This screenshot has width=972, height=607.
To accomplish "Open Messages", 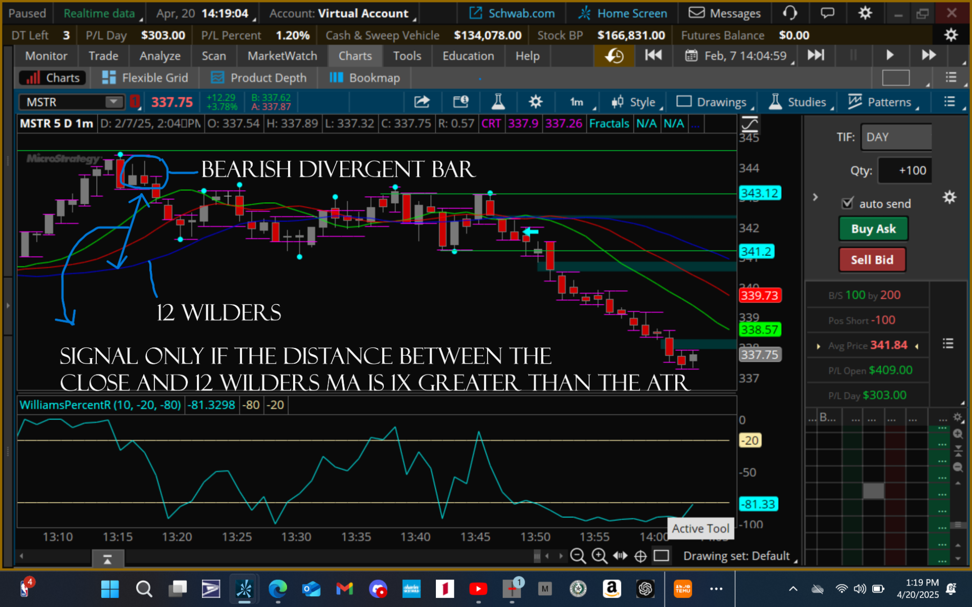I will 724,13.
